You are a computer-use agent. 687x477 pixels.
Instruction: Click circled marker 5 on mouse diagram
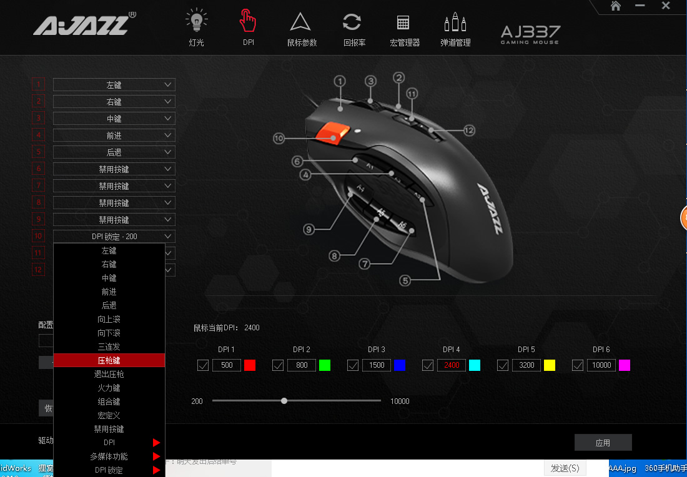pos(405,280)
